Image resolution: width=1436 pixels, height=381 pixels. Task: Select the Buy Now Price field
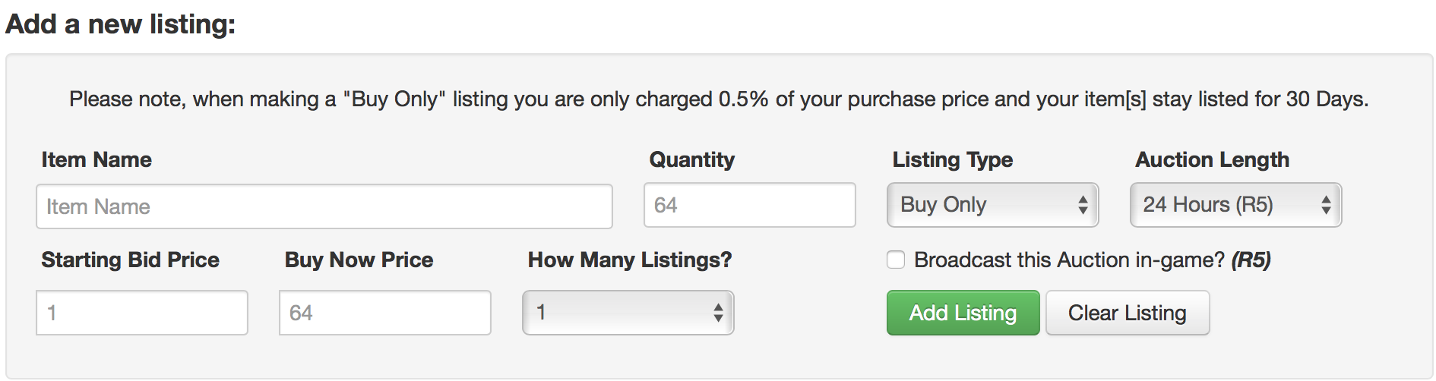[x=384, y=313]
